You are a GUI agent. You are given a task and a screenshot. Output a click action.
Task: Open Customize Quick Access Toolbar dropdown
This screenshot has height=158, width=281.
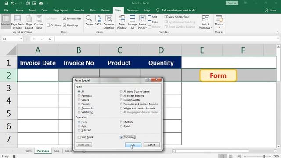[x=47, y=3]
